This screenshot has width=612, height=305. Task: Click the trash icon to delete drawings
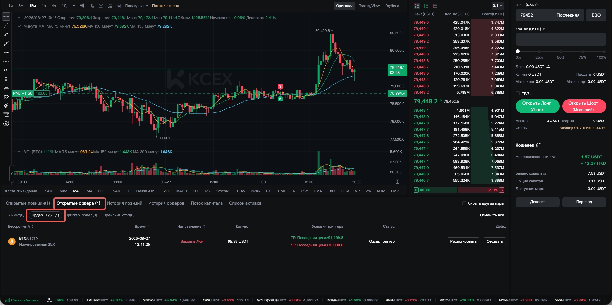tap(6, 133)
